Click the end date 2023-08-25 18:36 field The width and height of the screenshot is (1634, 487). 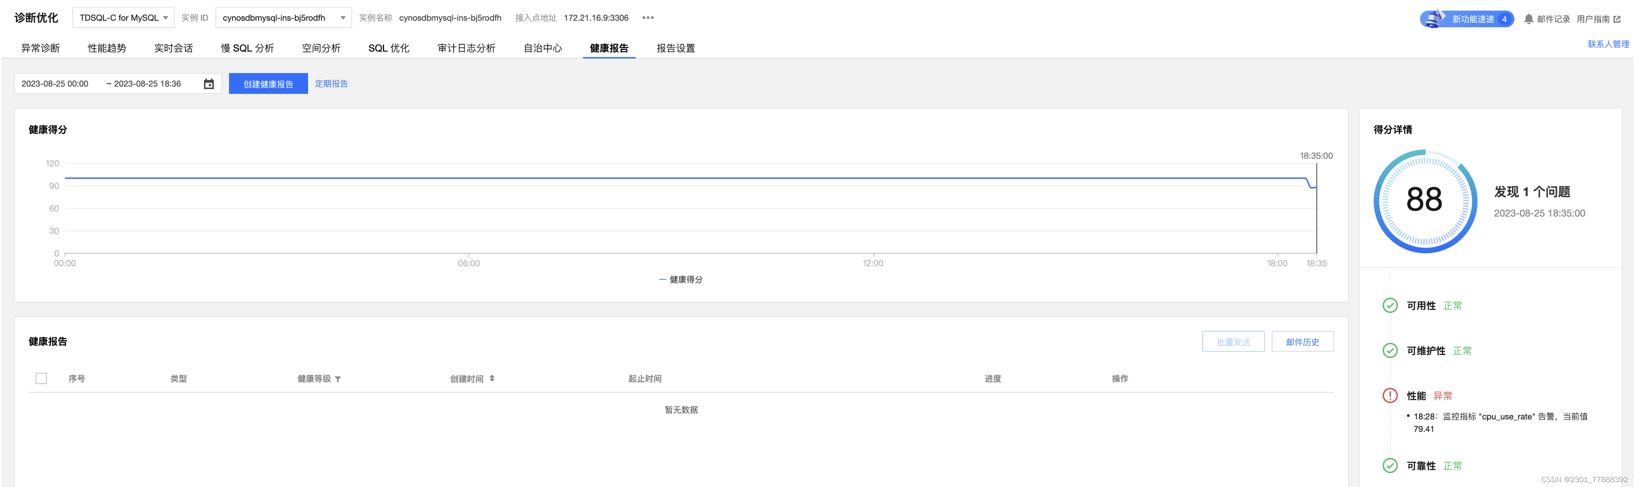(x=147, y=84)
